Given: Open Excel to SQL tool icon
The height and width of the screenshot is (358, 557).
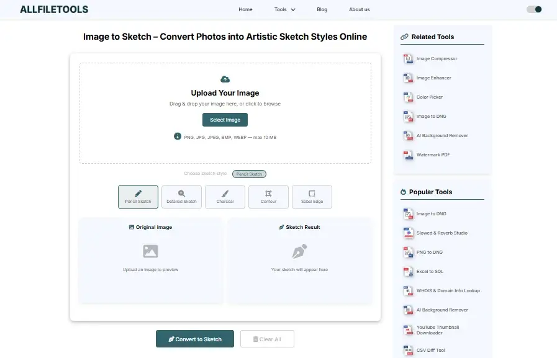Looking at the screenshot, I should pos(408,272).
